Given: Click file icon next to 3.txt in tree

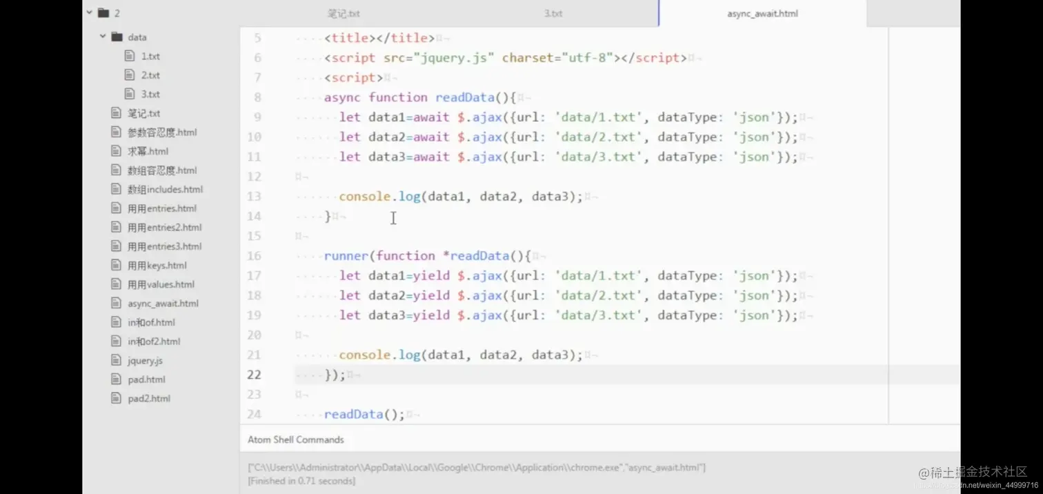Looking at the screenshot, I should click(129, 94).
